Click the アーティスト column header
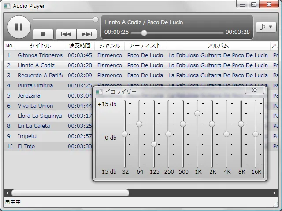 coord(145,46)
